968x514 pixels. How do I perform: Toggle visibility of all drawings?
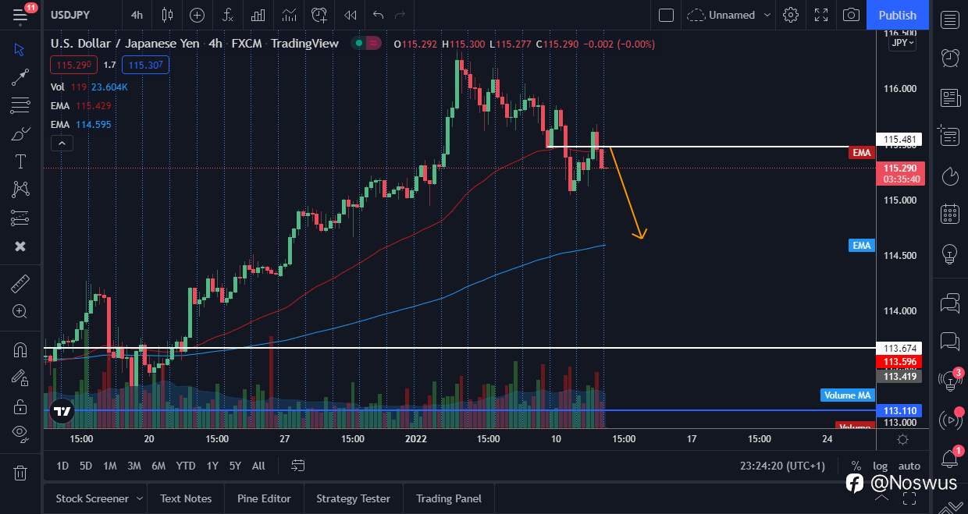20,433
